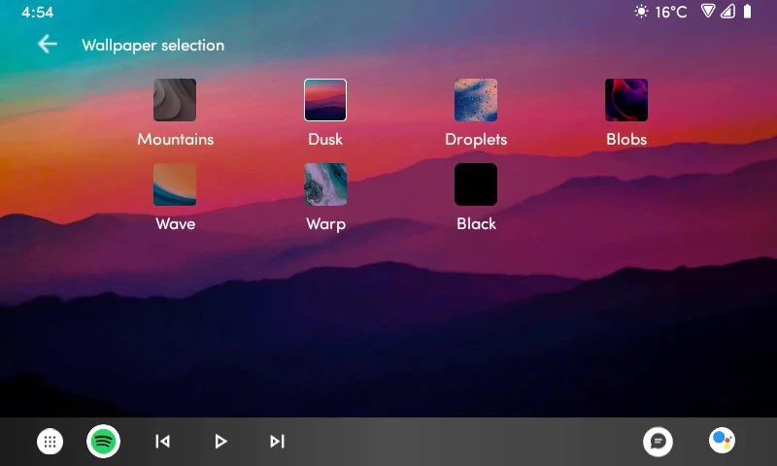This screenshot has height=466, width=777.
Task: Set the solid Black wallpaper swatch
Action: (x=476, y=184)
